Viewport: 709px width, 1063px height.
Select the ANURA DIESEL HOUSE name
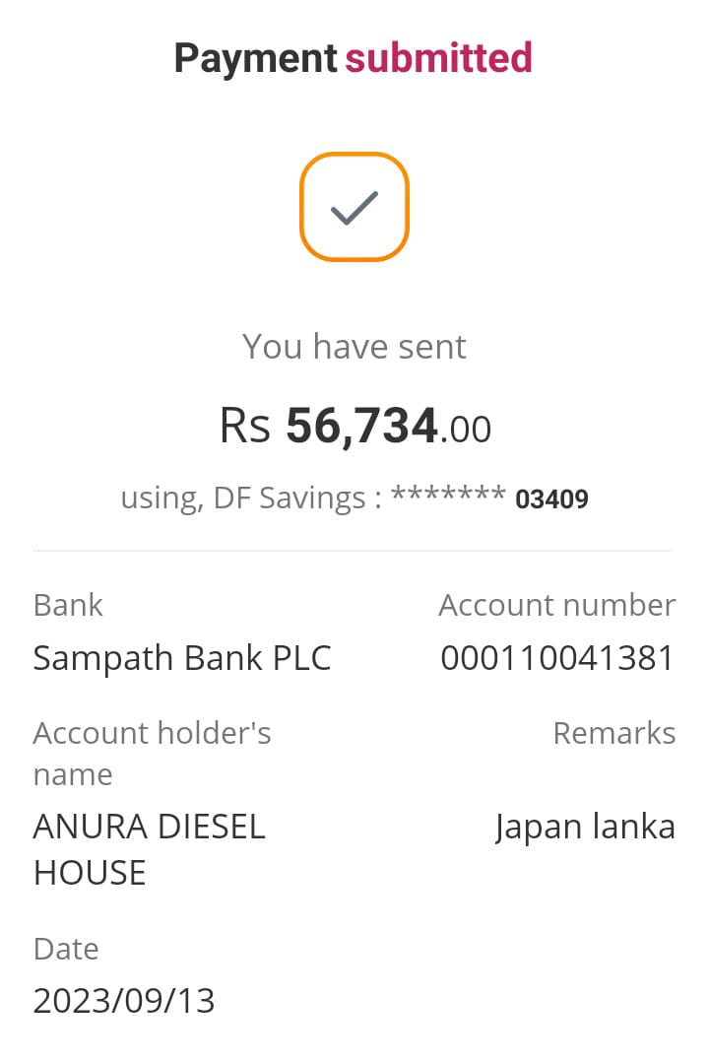[x=149, y=848]
